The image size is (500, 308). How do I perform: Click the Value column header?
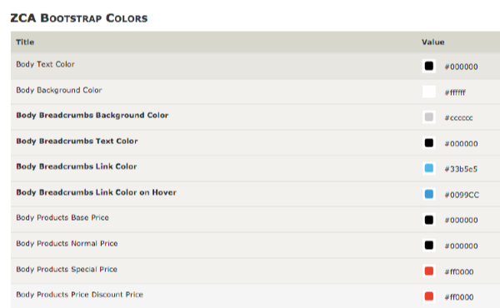coord(433,42)
